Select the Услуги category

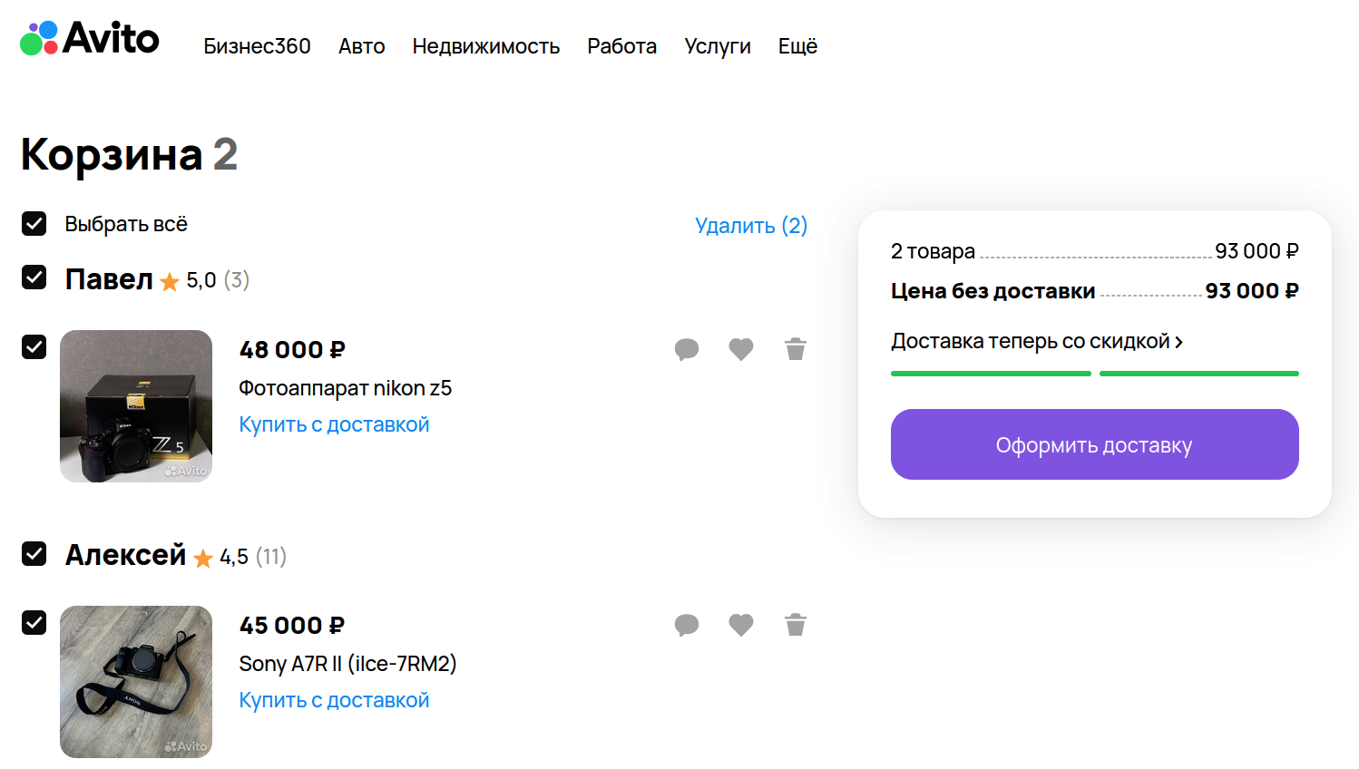click(718, 46)
